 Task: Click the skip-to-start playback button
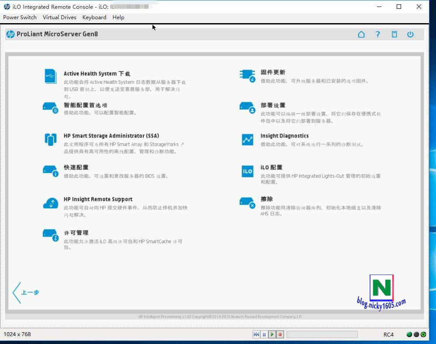[x=256, y=334]
